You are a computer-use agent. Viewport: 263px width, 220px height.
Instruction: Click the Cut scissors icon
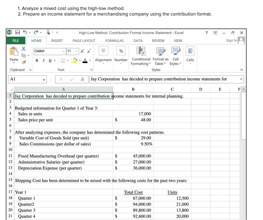pyautogui.click(x=23, y=49)
